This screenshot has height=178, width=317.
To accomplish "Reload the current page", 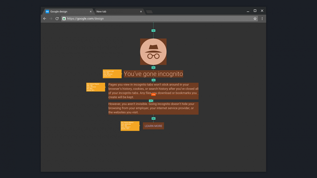I will 57,19.
